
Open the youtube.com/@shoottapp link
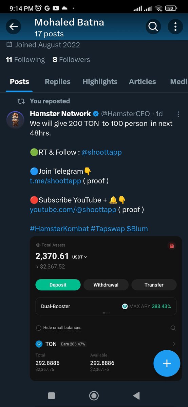73,210
